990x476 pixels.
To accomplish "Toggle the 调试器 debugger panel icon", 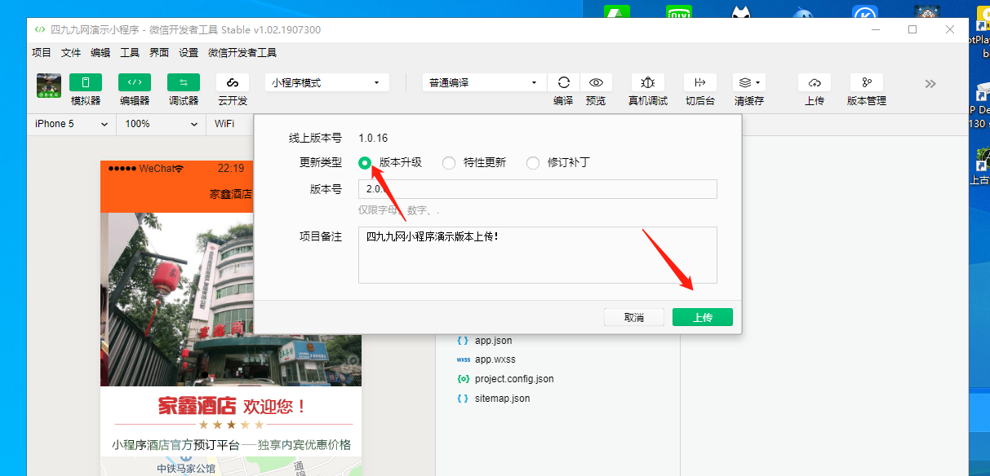I will 184,82.
